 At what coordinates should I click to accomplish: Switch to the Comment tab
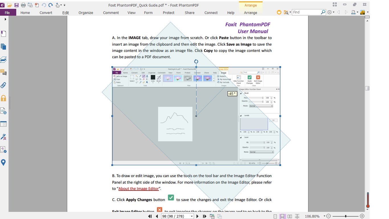point(111,13)
